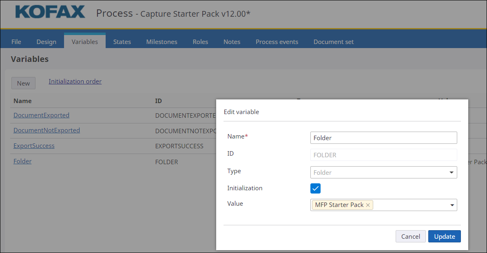Click the Name input field

[383, 138]
